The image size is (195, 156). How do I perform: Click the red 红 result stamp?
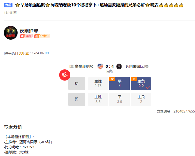[65, 75]
